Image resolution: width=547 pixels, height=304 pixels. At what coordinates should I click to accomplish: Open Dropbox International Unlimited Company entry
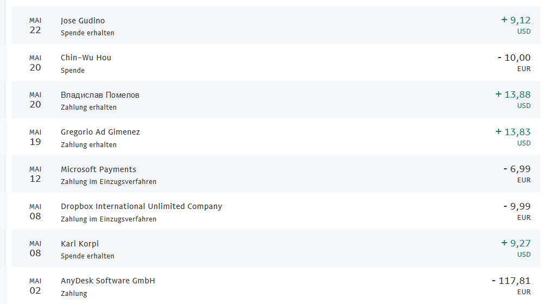(x=141, y=206)
